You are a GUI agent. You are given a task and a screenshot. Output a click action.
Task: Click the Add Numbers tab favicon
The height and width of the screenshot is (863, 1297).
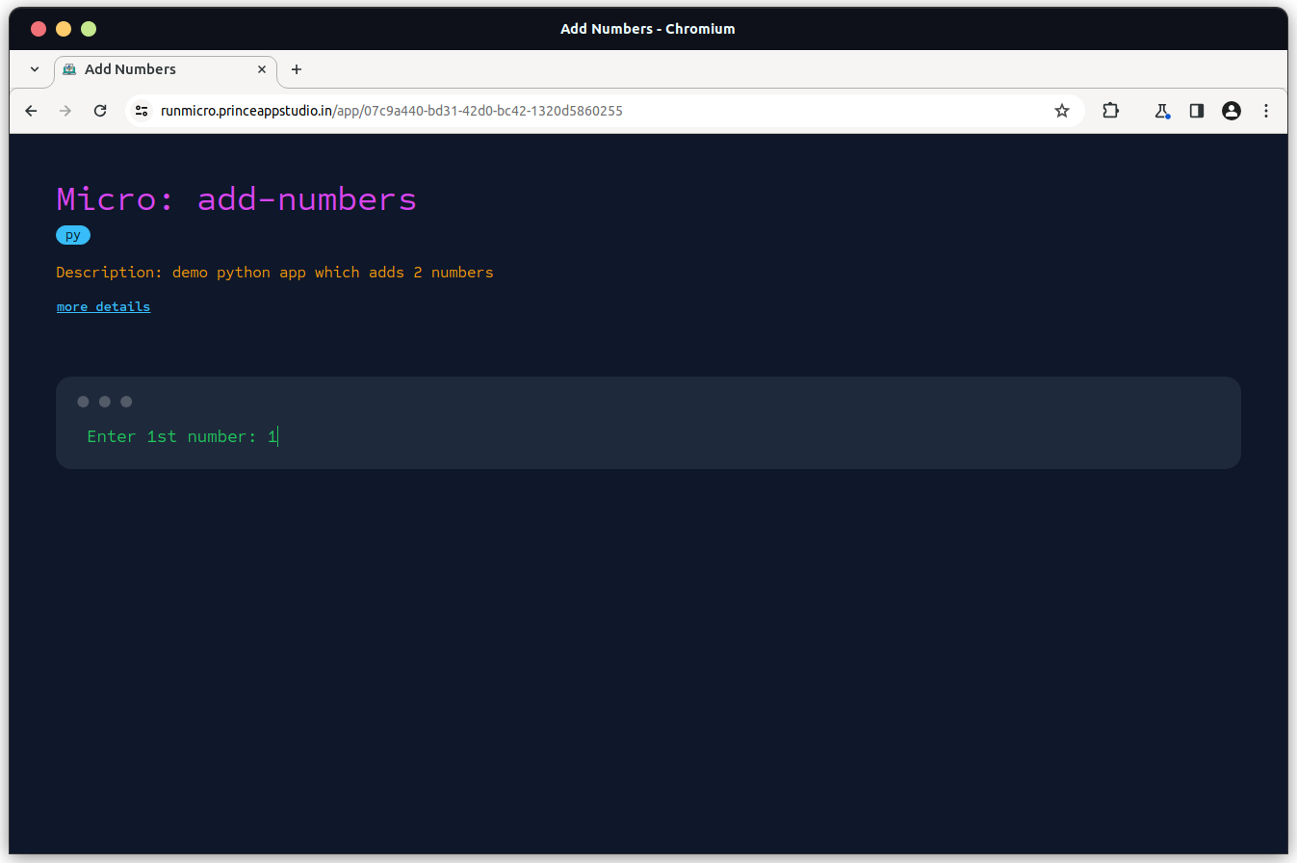click(x=69, y=69)
